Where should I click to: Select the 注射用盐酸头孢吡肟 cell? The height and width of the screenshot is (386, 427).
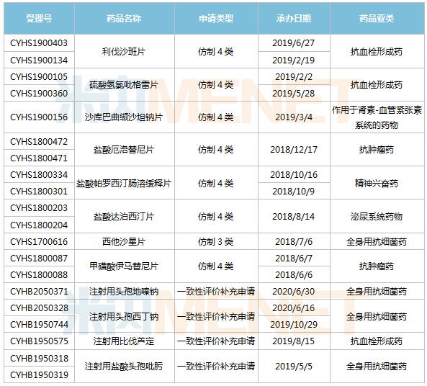point(125,366)
